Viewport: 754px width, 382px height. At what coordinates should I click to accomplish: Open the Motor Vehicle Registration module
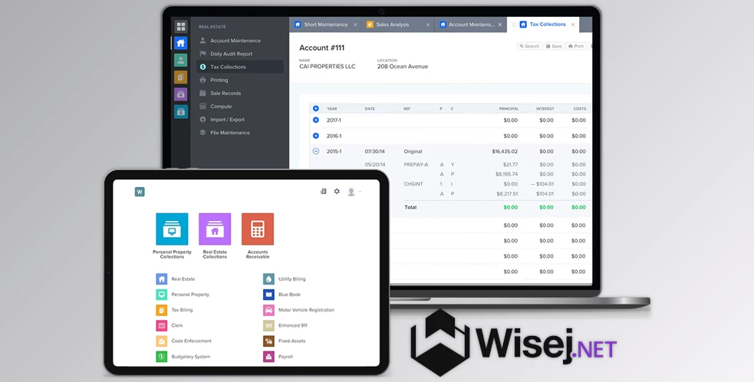click(269, 310)
